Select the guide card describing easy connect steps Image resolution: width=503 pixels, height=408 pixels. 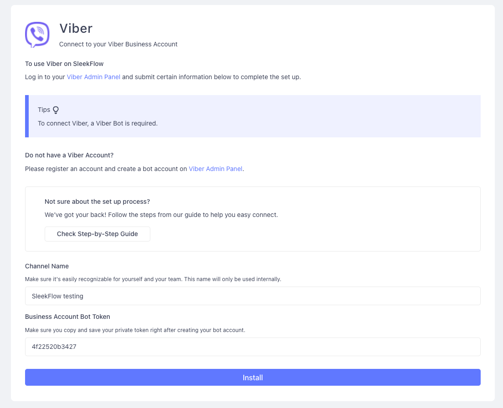(252, 219)
